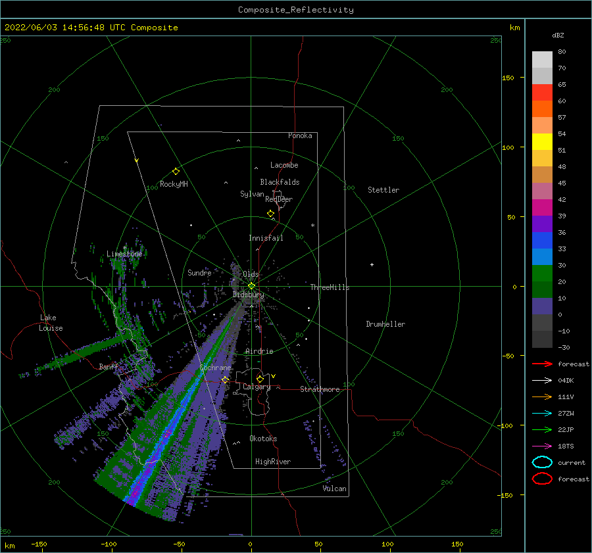The image size is (592, 553).
Task: Click the current legend label
Action: [x=572, y=462]
